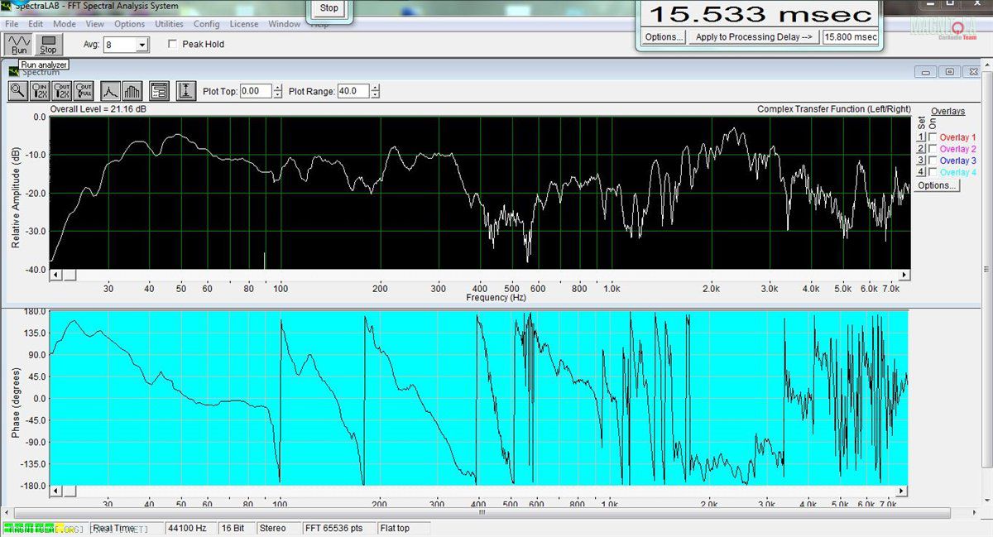Click the amplitude auto-scale icon
This screenshot has height=537, width=993.
(187, 91)
